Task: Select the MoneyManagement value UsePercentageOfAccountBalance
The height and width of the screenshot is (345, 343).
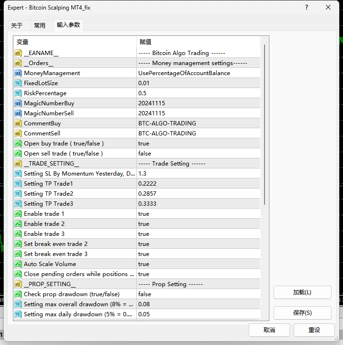Action: pyautogui.click(x=184, y=73)
